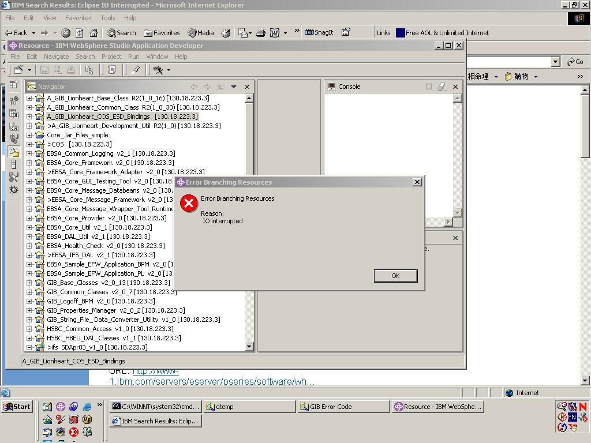The width and height of the screenshot is (591, 443).
Task: Click Open Perspective icon at sidebar top
Action: point(14,84)
